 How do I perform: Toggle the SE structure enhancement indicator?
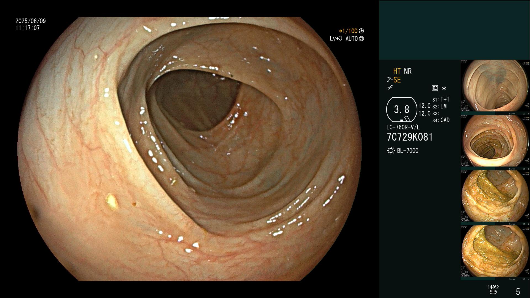397,80
